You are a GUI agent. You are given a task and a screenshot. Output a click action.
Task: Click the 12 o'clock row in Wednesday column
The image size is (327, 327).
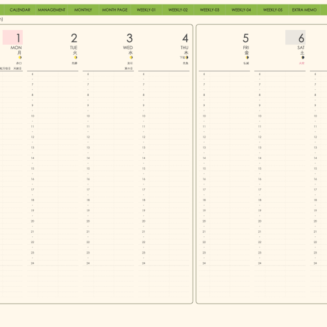(108, 137)
